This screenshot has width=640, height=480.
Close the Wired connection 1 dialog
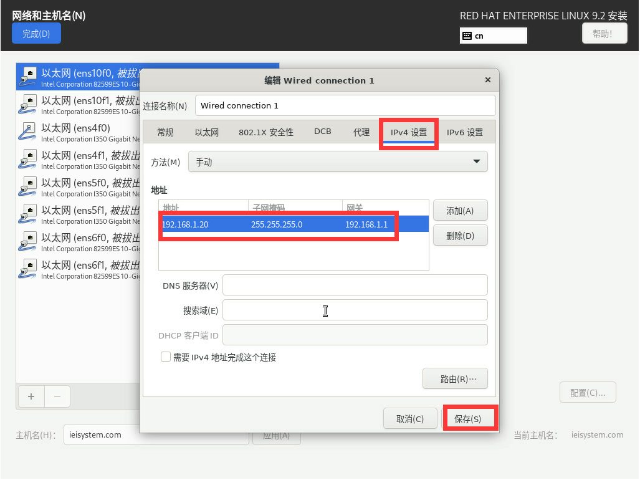487,80
